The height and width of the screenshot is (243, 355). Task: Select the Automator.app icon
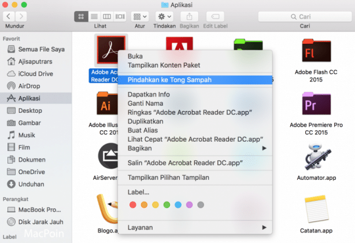(x=317, y=156)
